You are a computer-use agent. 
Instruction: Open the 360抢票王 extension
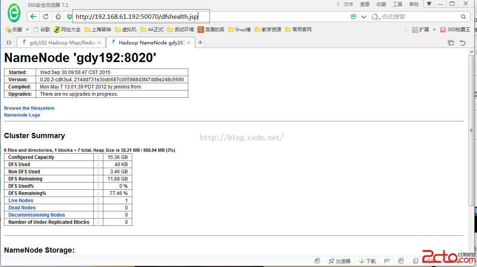pyautogui.click(x=455, y=30)
